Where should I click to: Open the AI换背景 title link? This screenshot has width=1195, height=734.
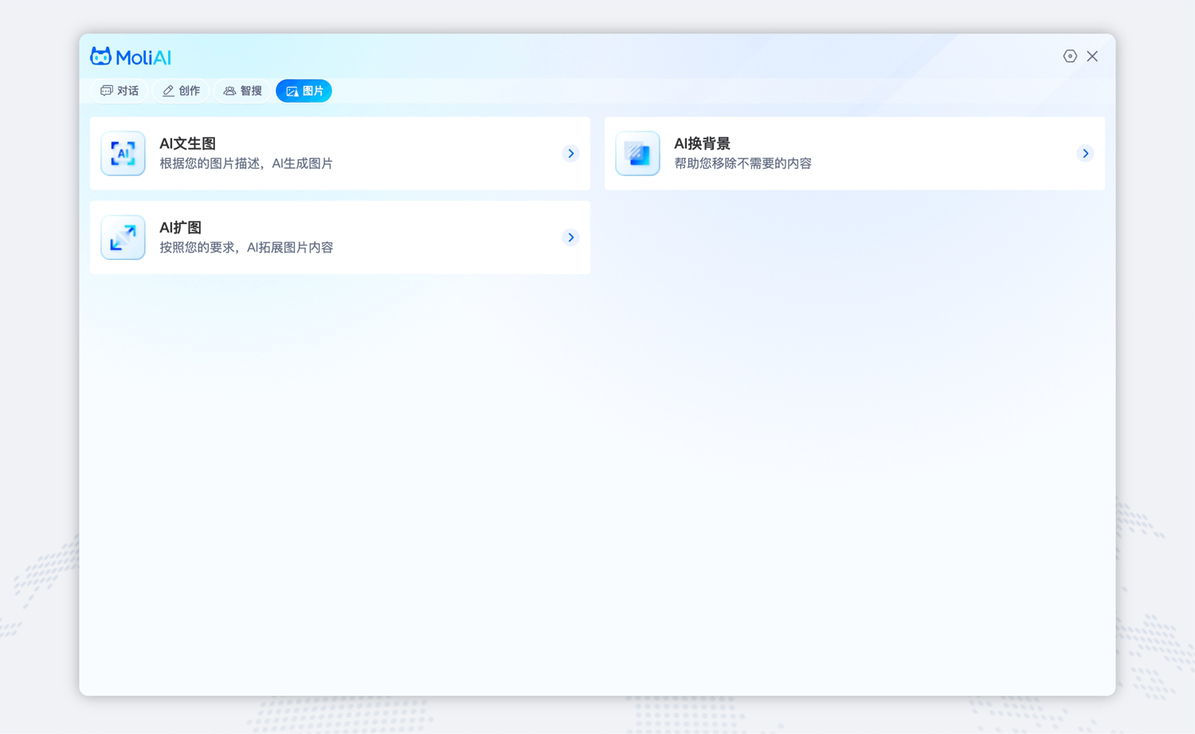point(702,143)
